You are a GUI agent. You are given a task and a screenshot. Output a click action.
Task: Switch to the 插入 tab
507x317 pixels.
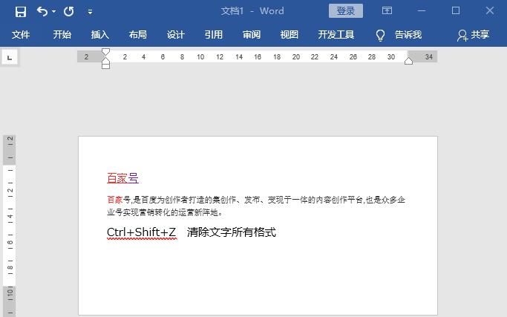100,35
